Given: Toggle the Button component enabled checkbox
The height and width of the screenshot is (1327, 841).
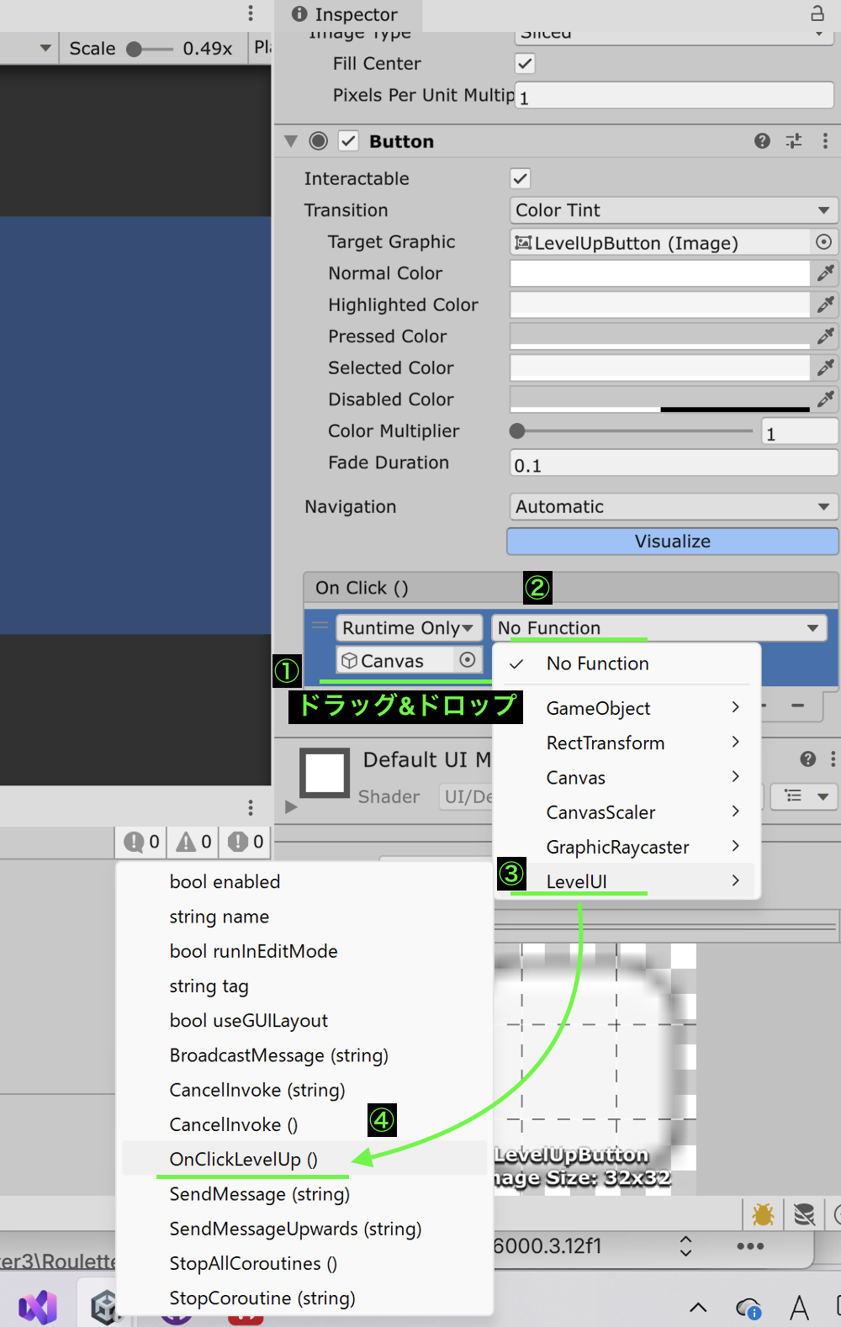Looking at the screenshot, I should pyautogui.click(x=348, y=141).
